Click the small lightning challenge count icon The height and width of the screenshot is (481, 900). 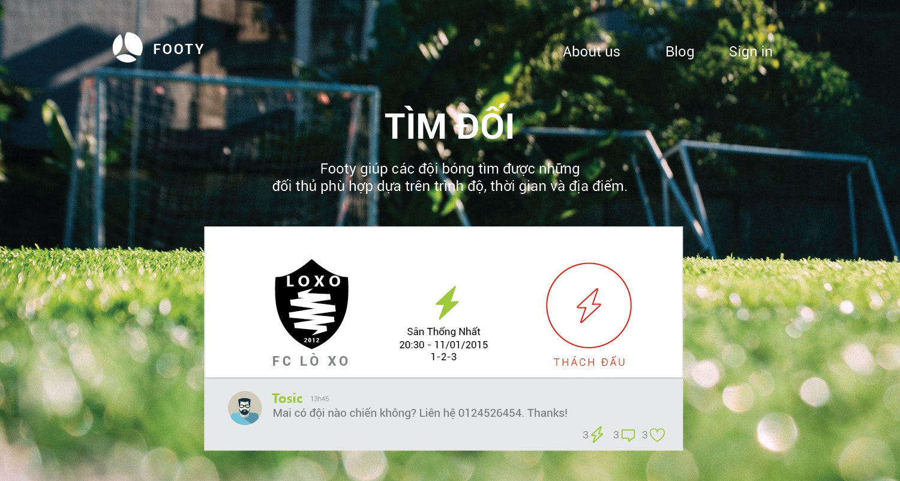(x=597, y=435)
